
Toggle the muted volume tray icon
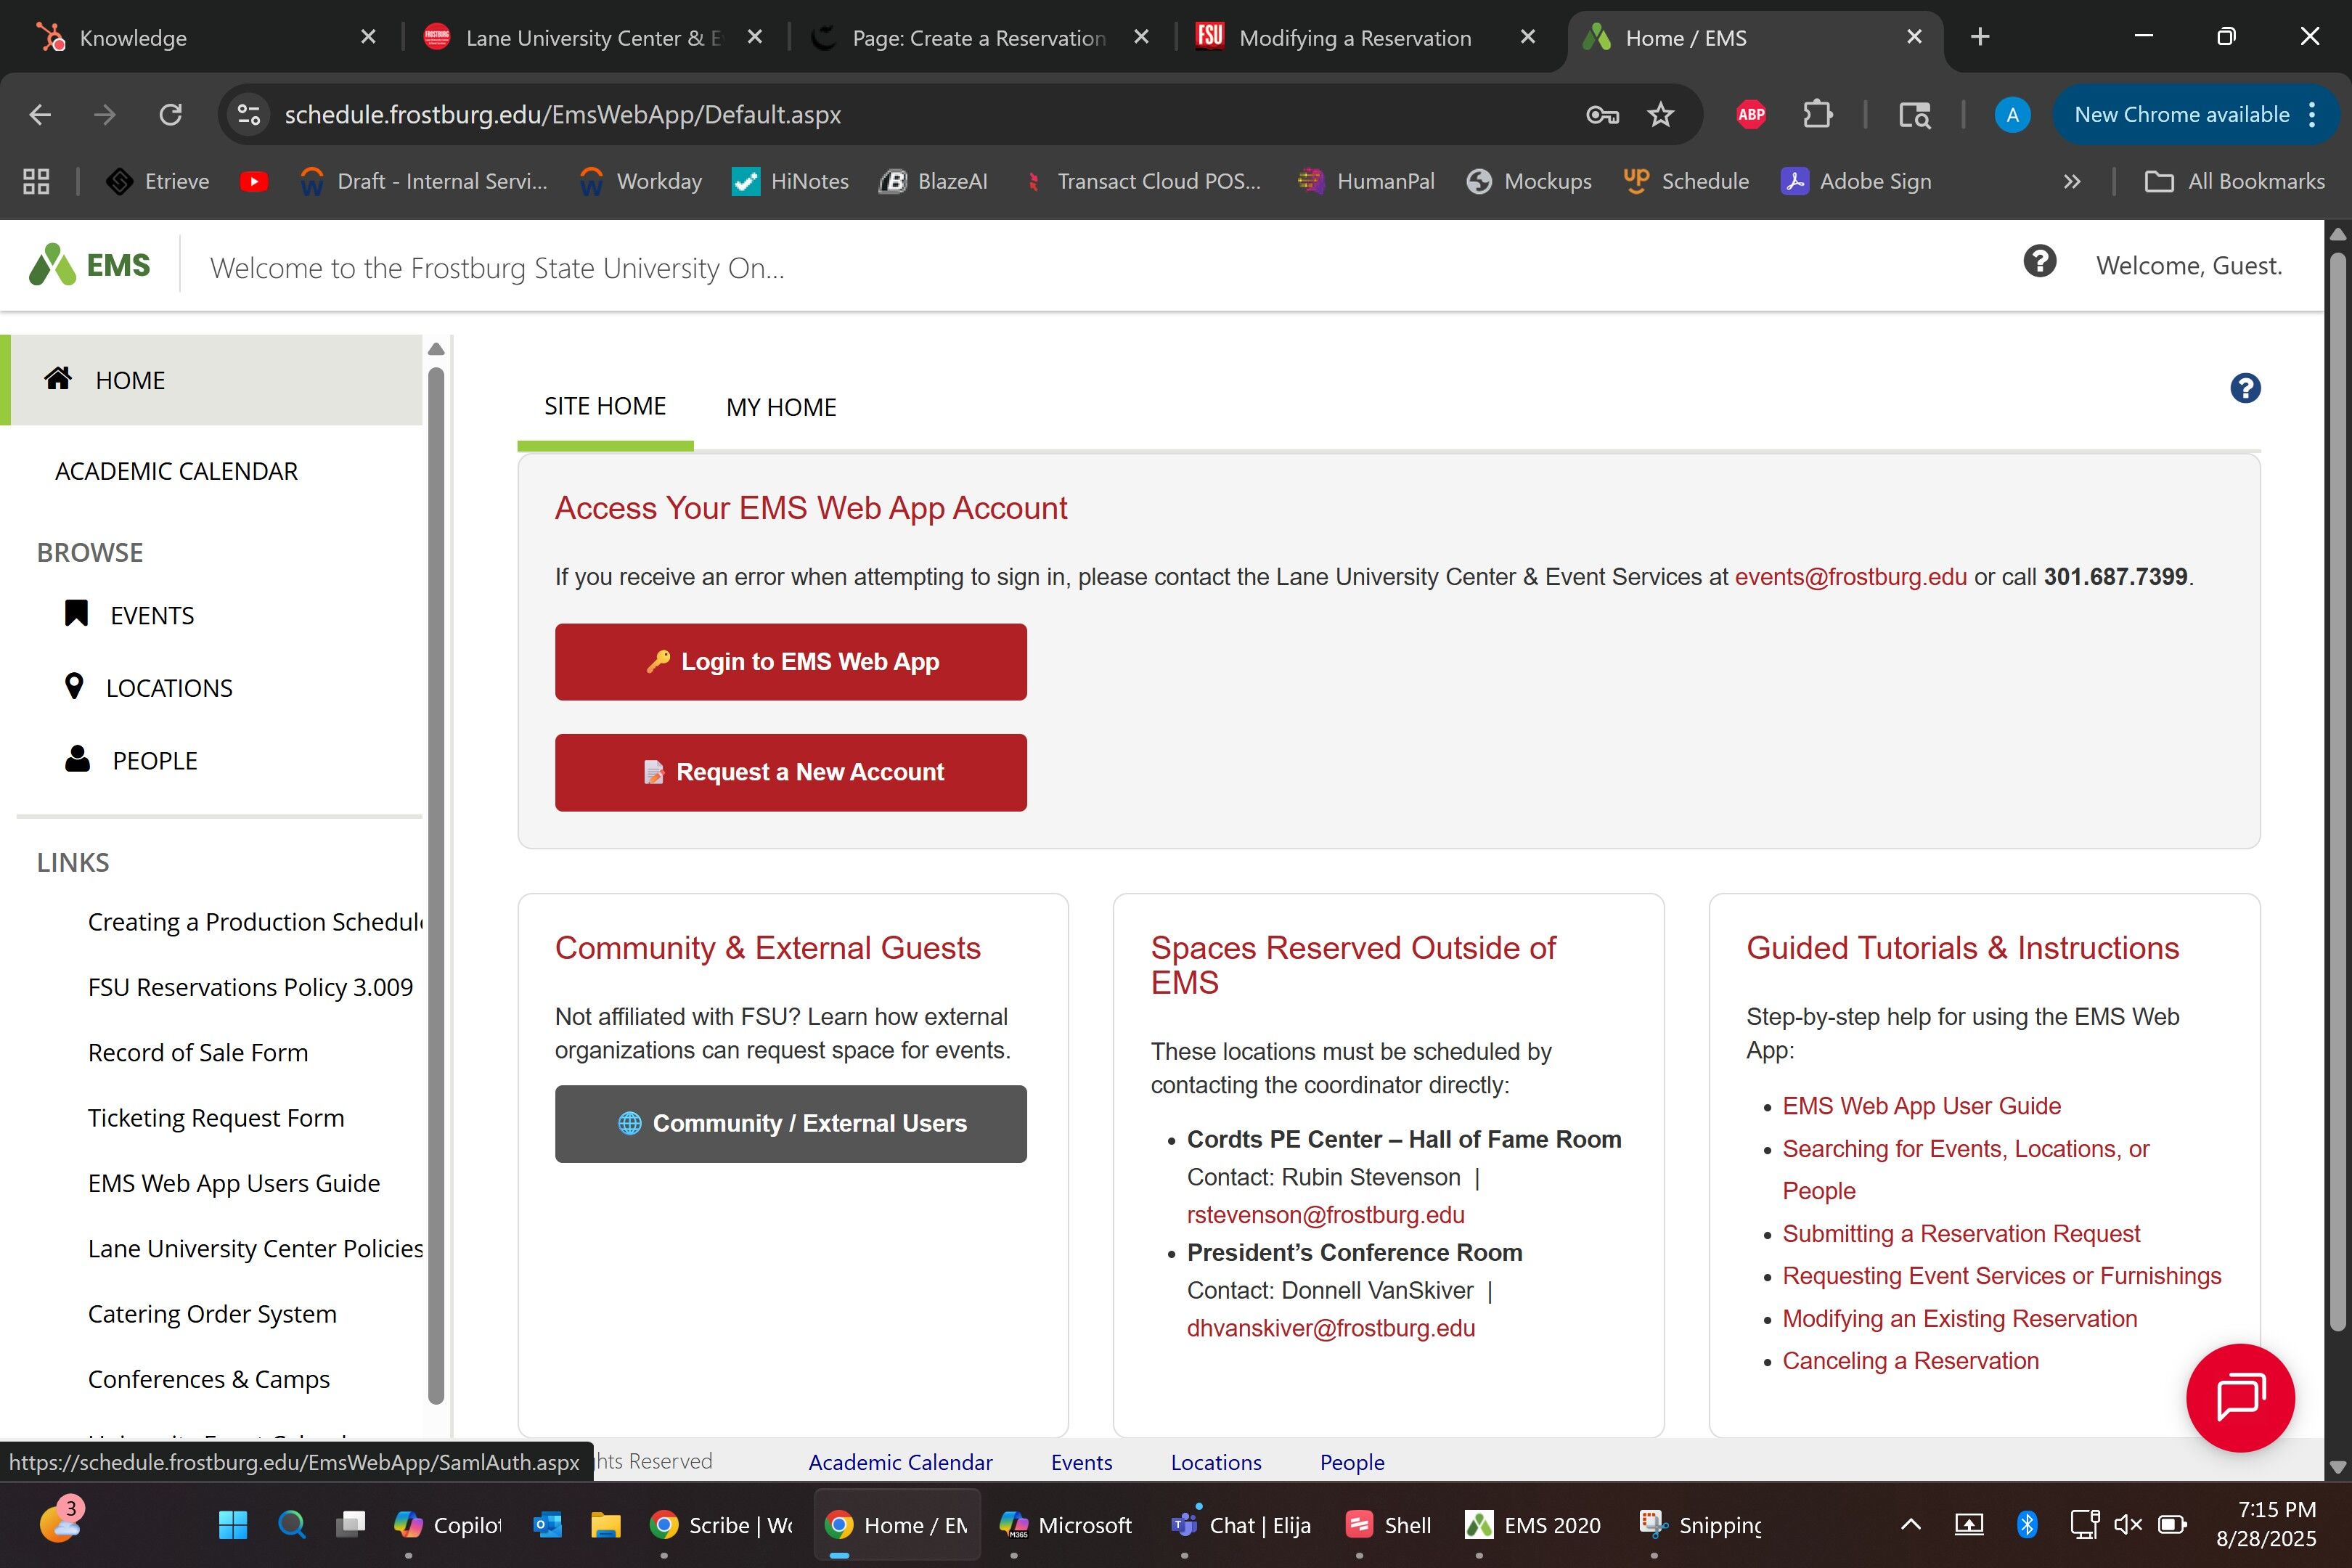pos(2128,1524)
